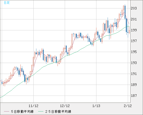Click the 12/12 date axis label
143x115 pixels.
pyautogui.click(x=65, y=106)
